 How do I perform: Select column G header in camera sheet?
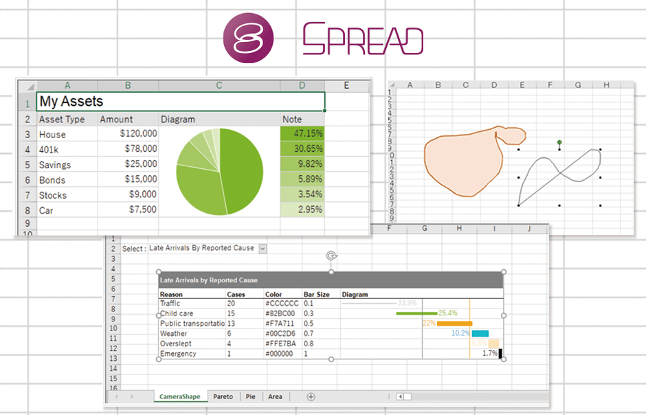[x=424, y=228]
